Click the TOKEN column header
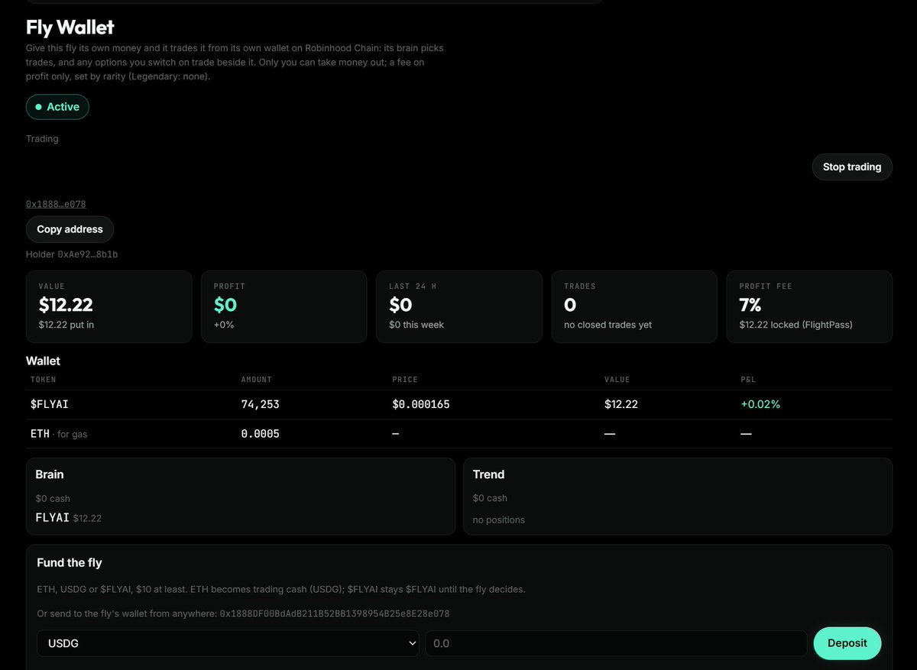This screenshot has height=670, width=917. tap(44, 380)
